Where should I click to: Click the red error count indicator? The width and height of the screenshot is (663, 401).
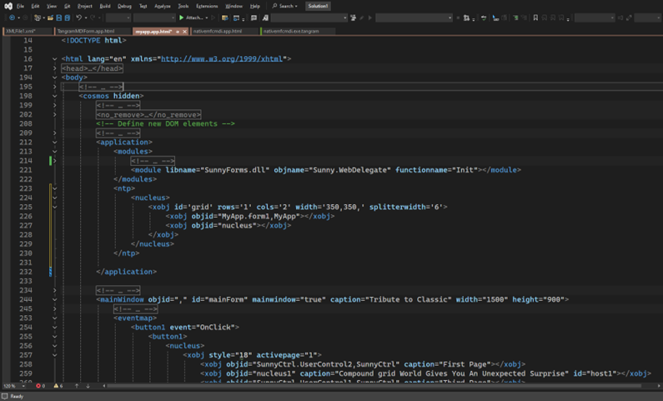coord(40,386)
